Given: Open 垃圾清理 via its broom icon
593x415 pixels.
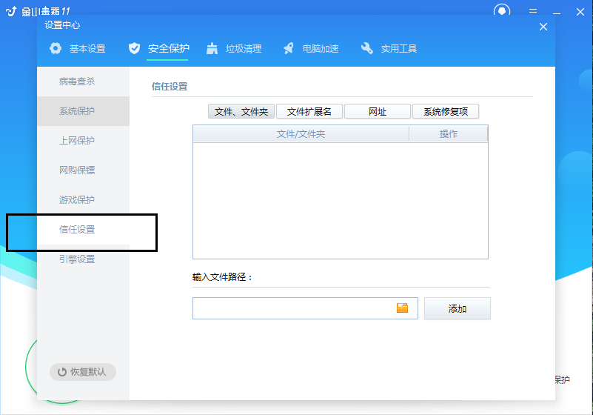Looking at the screenshot, I should click(x=212, y=49).
